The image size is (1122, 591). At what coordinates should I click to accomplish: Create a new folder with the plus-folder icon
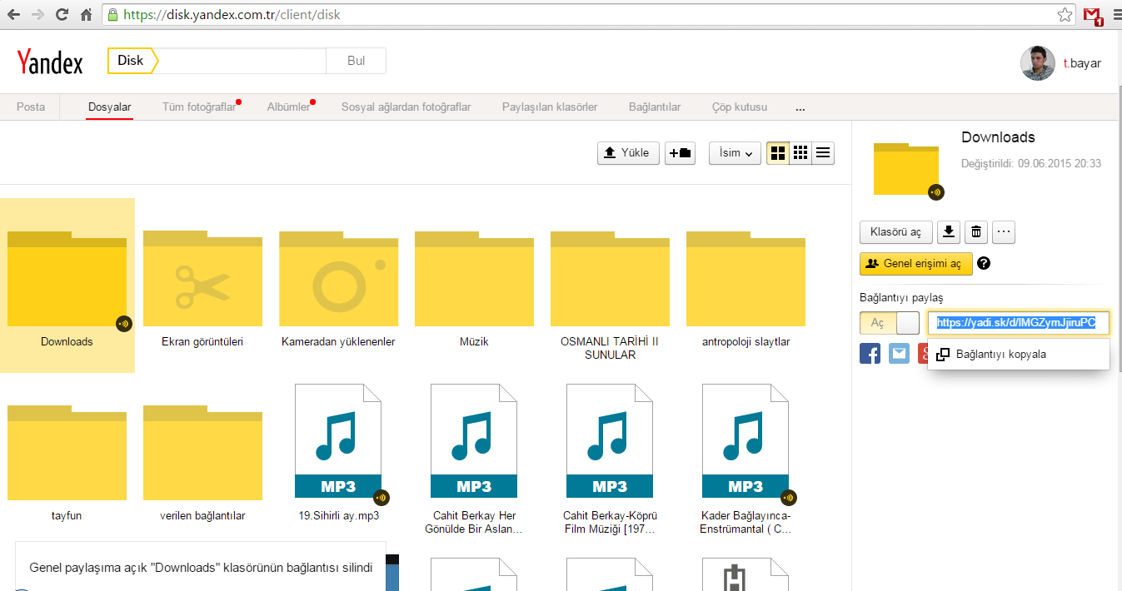coord(680,153)
